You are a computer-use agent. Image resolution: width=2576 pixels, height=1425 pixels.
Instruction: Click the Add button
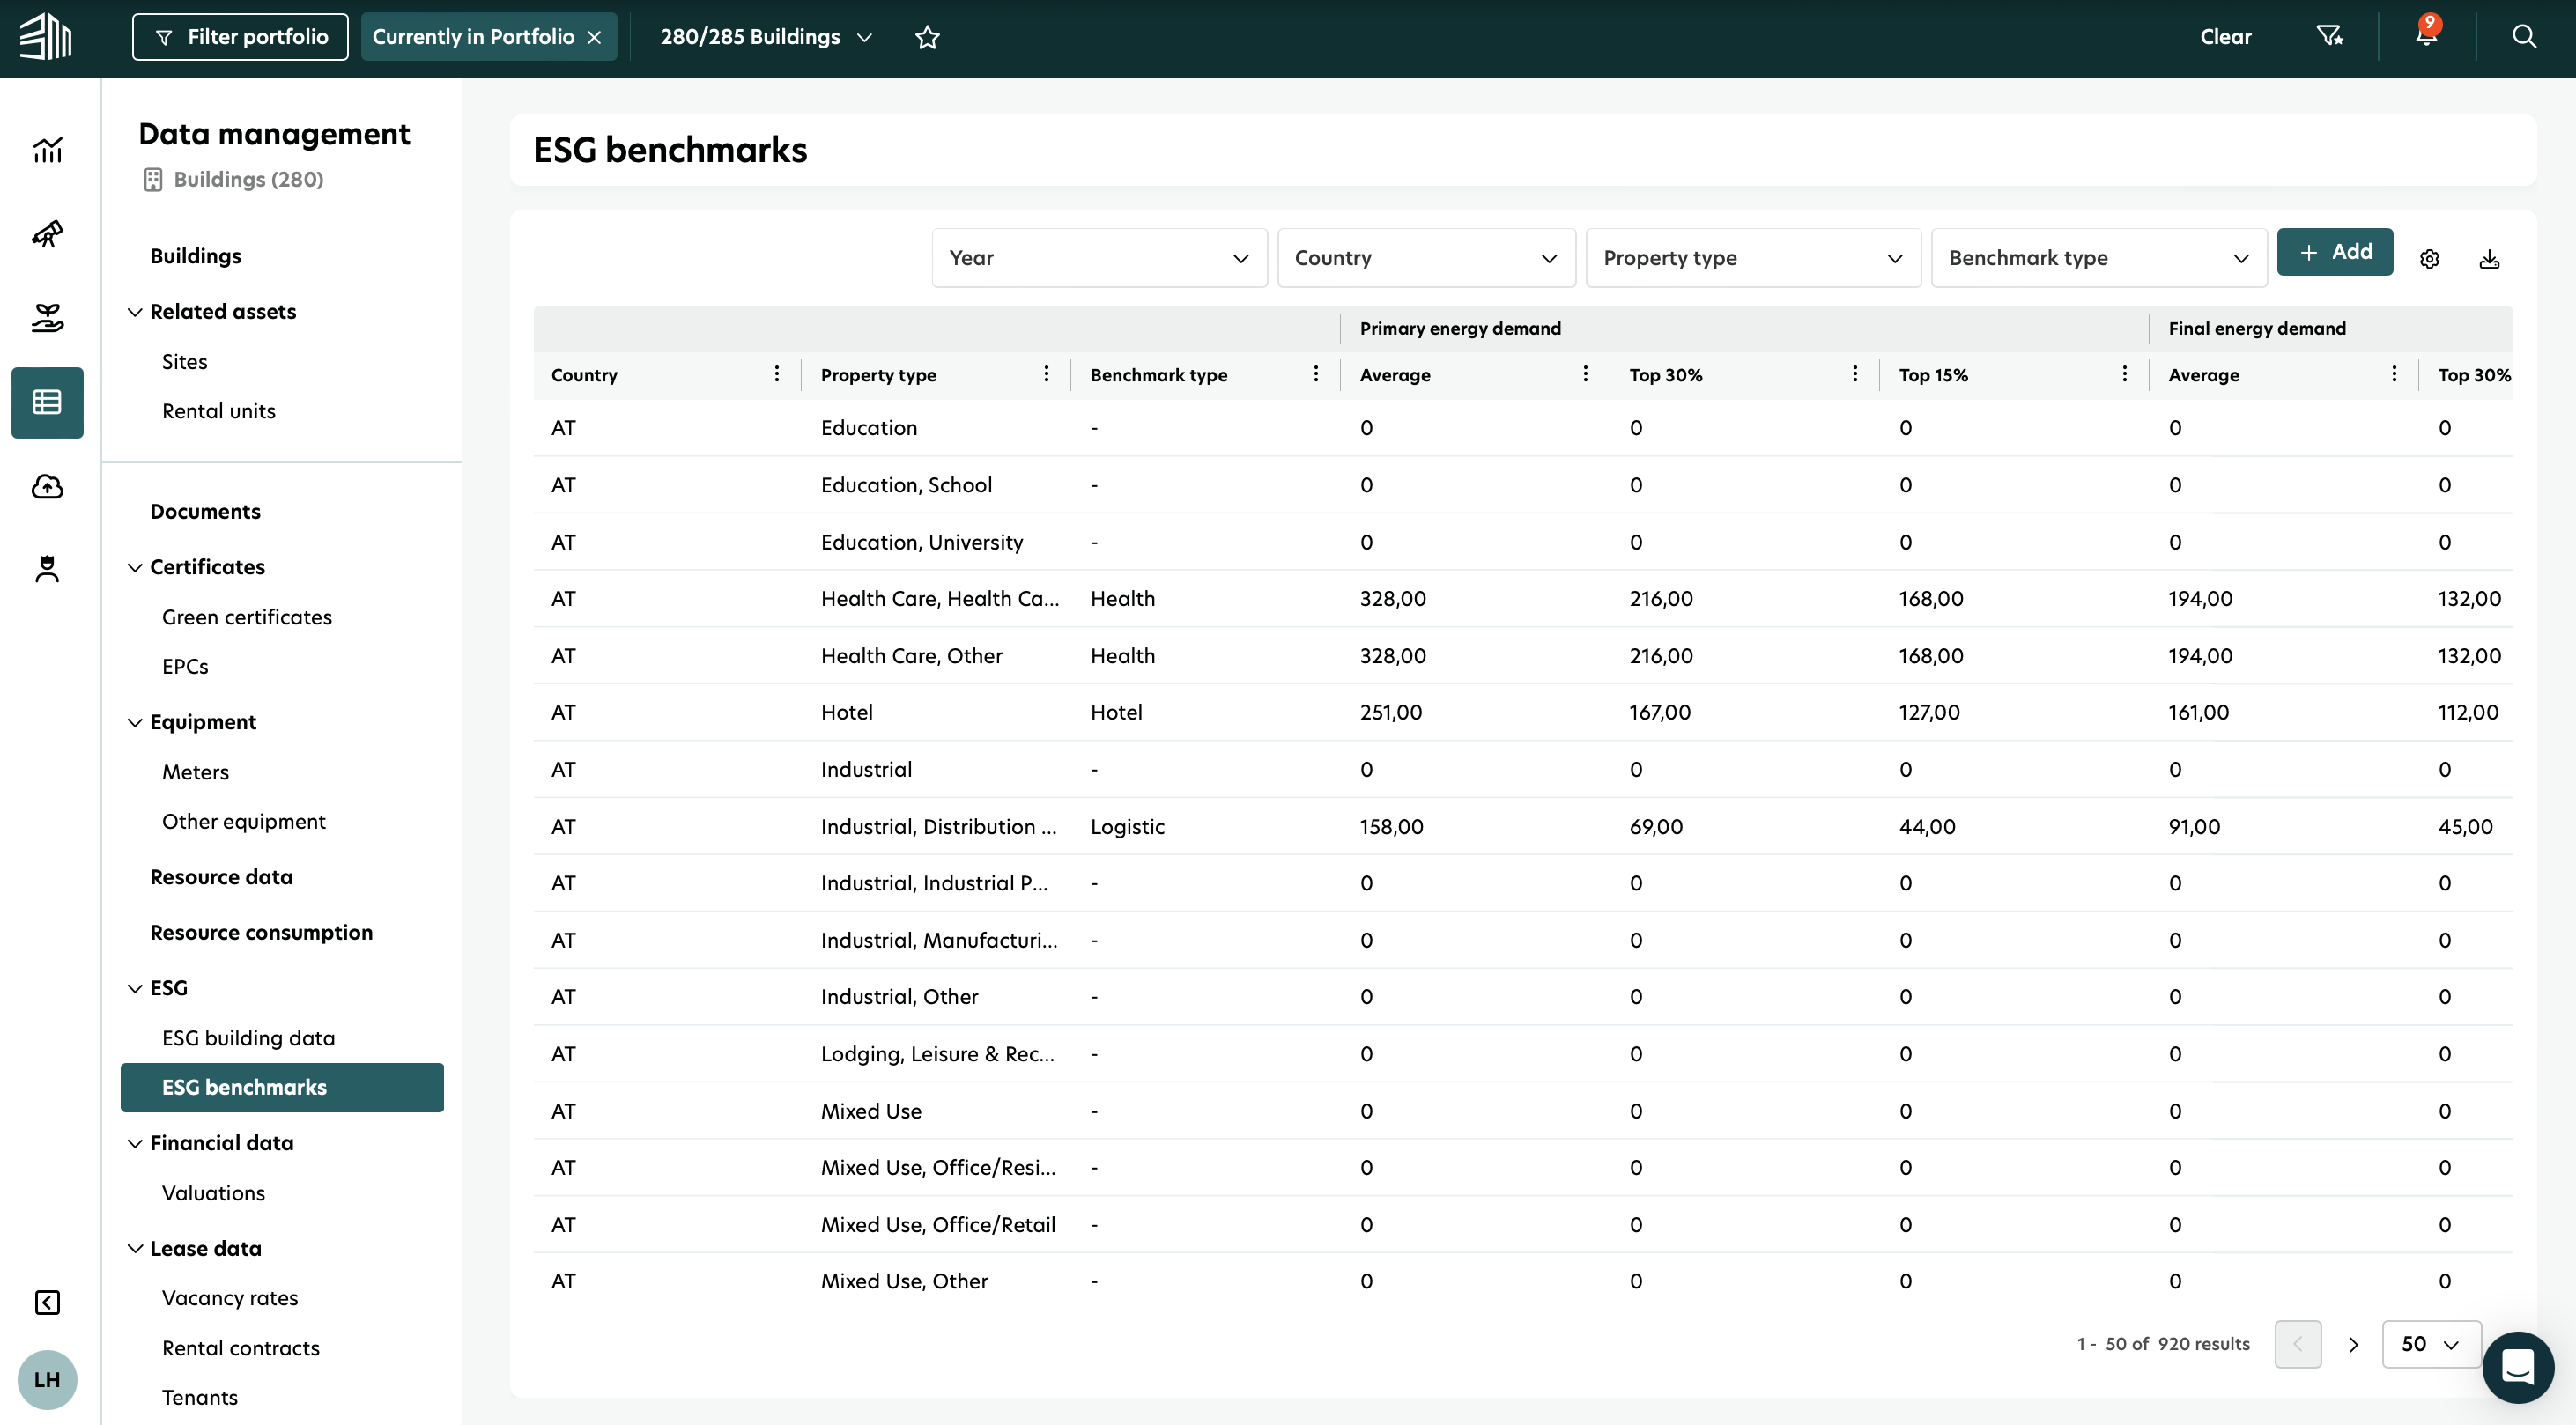coord(2334,252)
